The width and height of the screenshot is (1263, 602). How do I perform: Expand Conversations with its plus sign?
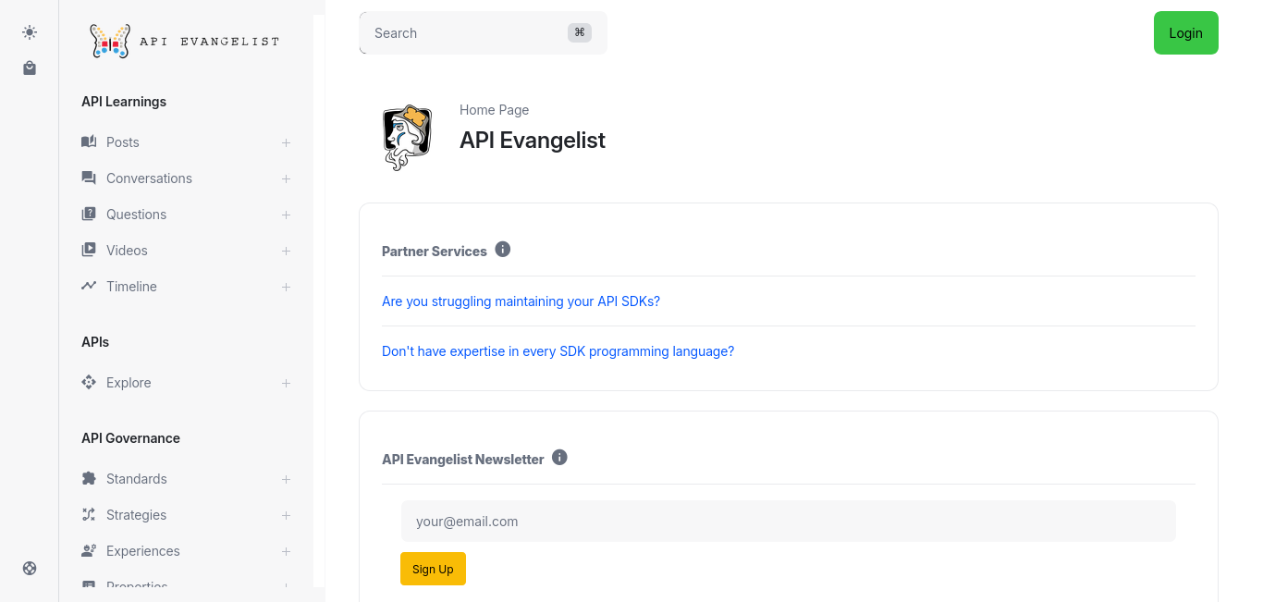pos(287,178)
